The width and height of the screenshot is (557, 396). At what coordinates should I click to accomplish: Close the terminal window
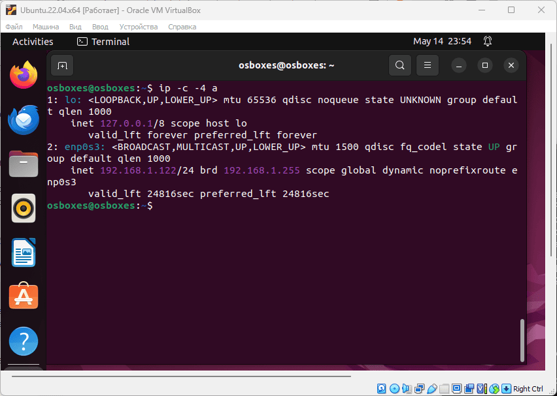[511, 66]
